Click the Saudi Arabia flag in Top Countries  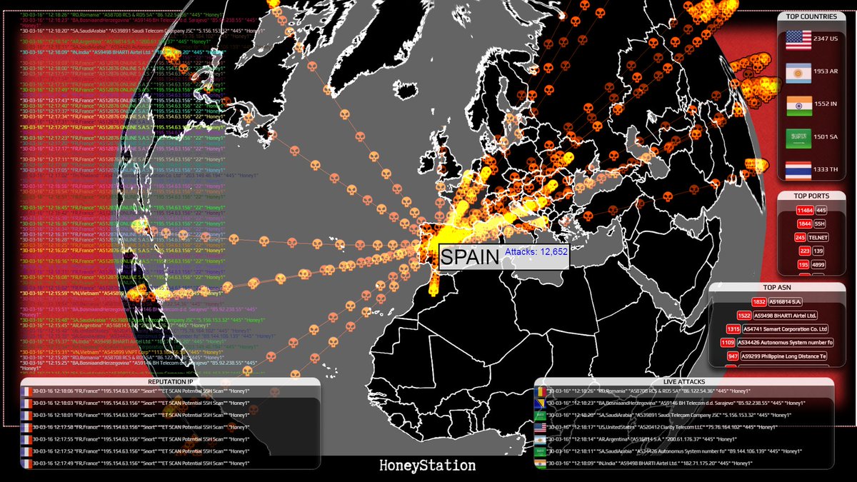click(798, 139)
